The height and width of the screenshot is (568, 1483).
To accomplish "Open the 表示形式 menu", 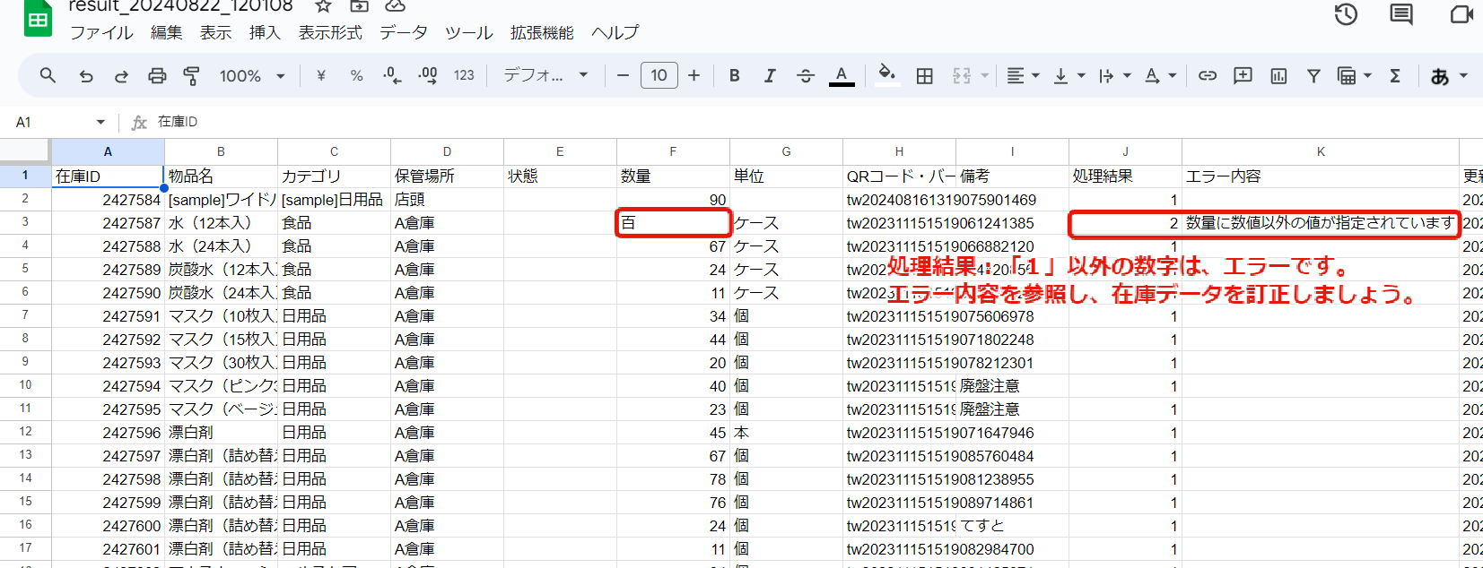I will pos(330,33).
